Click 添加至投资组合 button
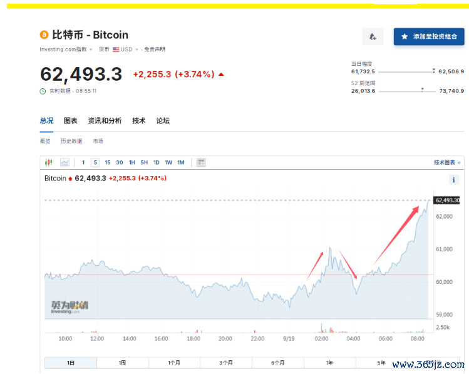The image size is (469, 374). point(429,36)
